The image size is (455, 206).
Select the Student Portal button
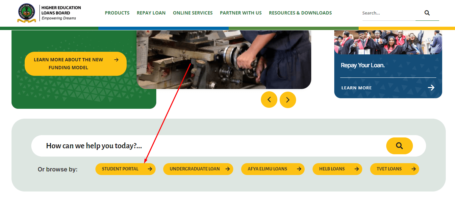125,169
